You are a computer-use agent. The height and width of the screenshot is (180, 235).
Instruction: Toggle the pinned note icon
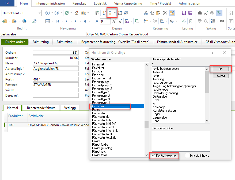[x=172, y=13]
